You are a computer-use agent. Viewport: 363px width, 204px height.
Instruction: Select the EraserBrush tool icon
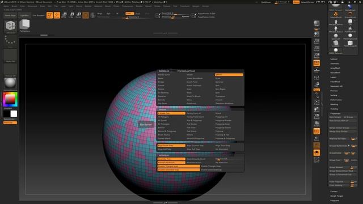click(x=350, y=15)
